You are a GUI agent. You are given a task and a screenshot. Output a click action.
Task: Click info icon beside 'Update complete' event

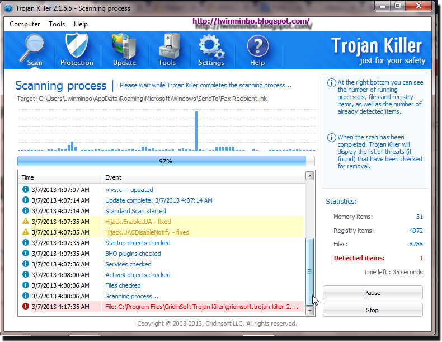(25, 200)
